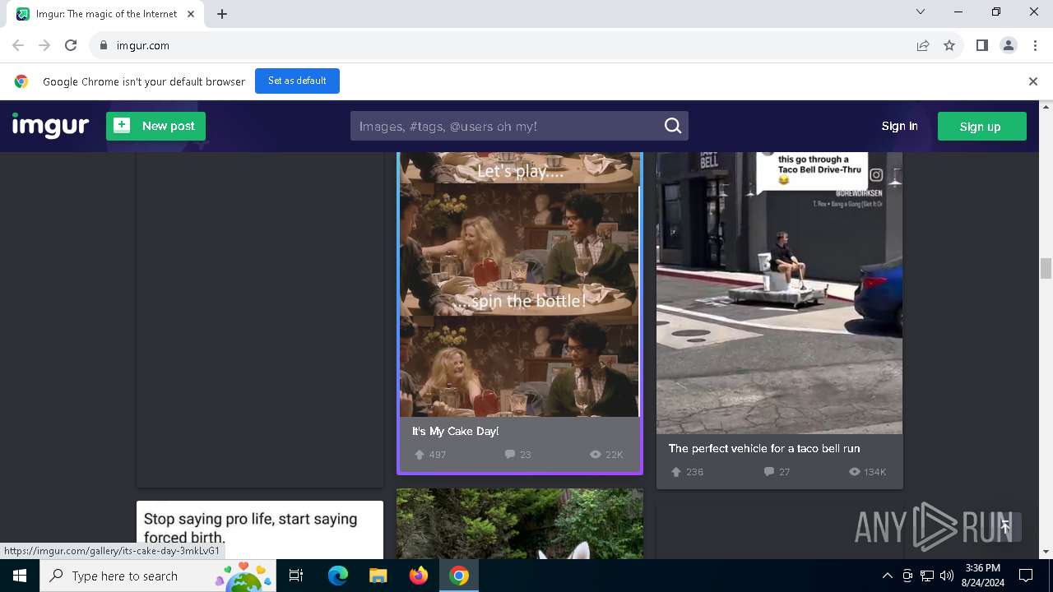Click the Chrome taskbar icon

point(459,576)
